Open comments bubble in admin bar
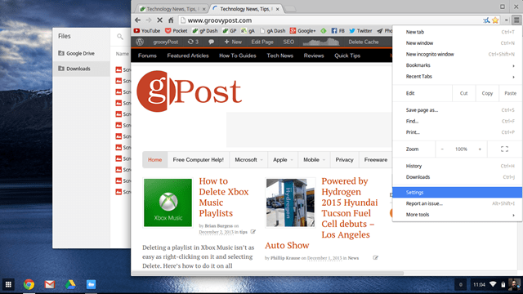Image resolution: width=523 pixels, height=294 pixels. coord(211,42)
